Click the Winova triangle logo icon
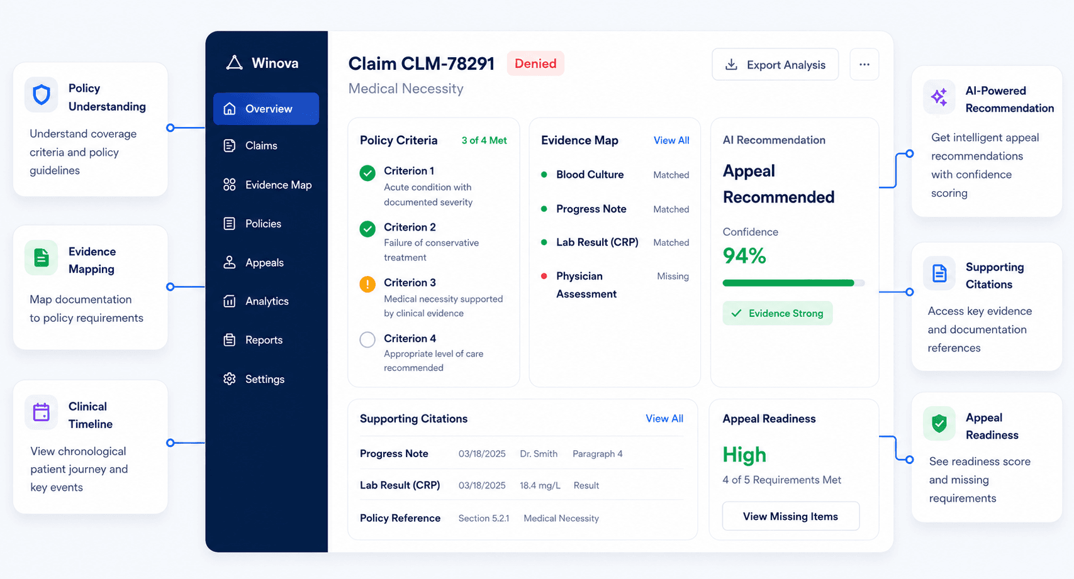The image size is (1074, 579). (234, 62)
